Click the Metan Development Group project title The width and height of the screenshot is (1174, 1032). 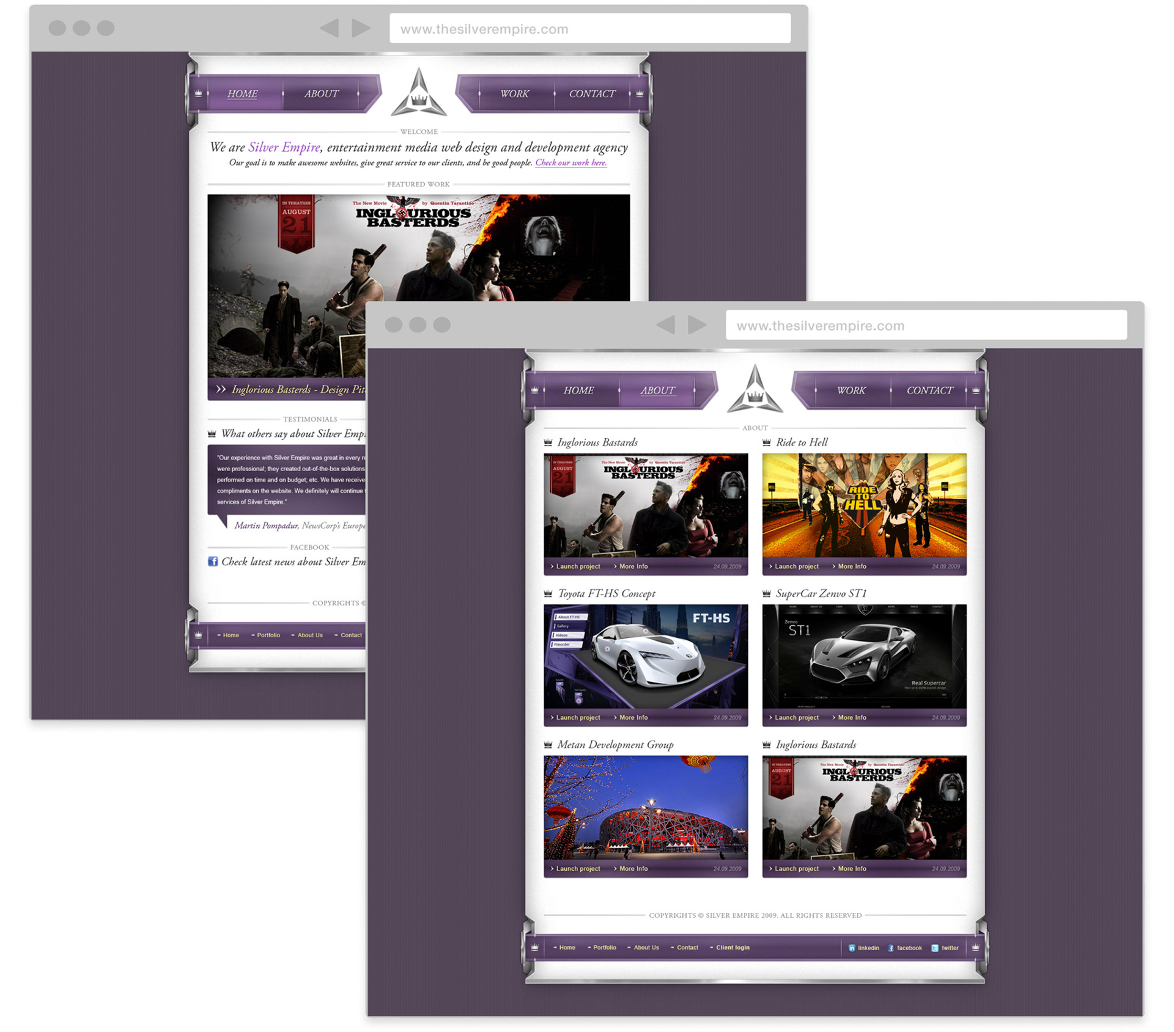(x=615, y=745)
